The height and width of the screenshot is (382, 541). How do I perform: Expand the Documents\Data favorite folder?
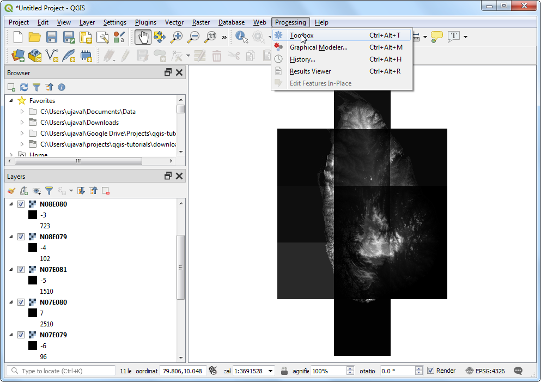pyautogui.click(x=22, y=112)
